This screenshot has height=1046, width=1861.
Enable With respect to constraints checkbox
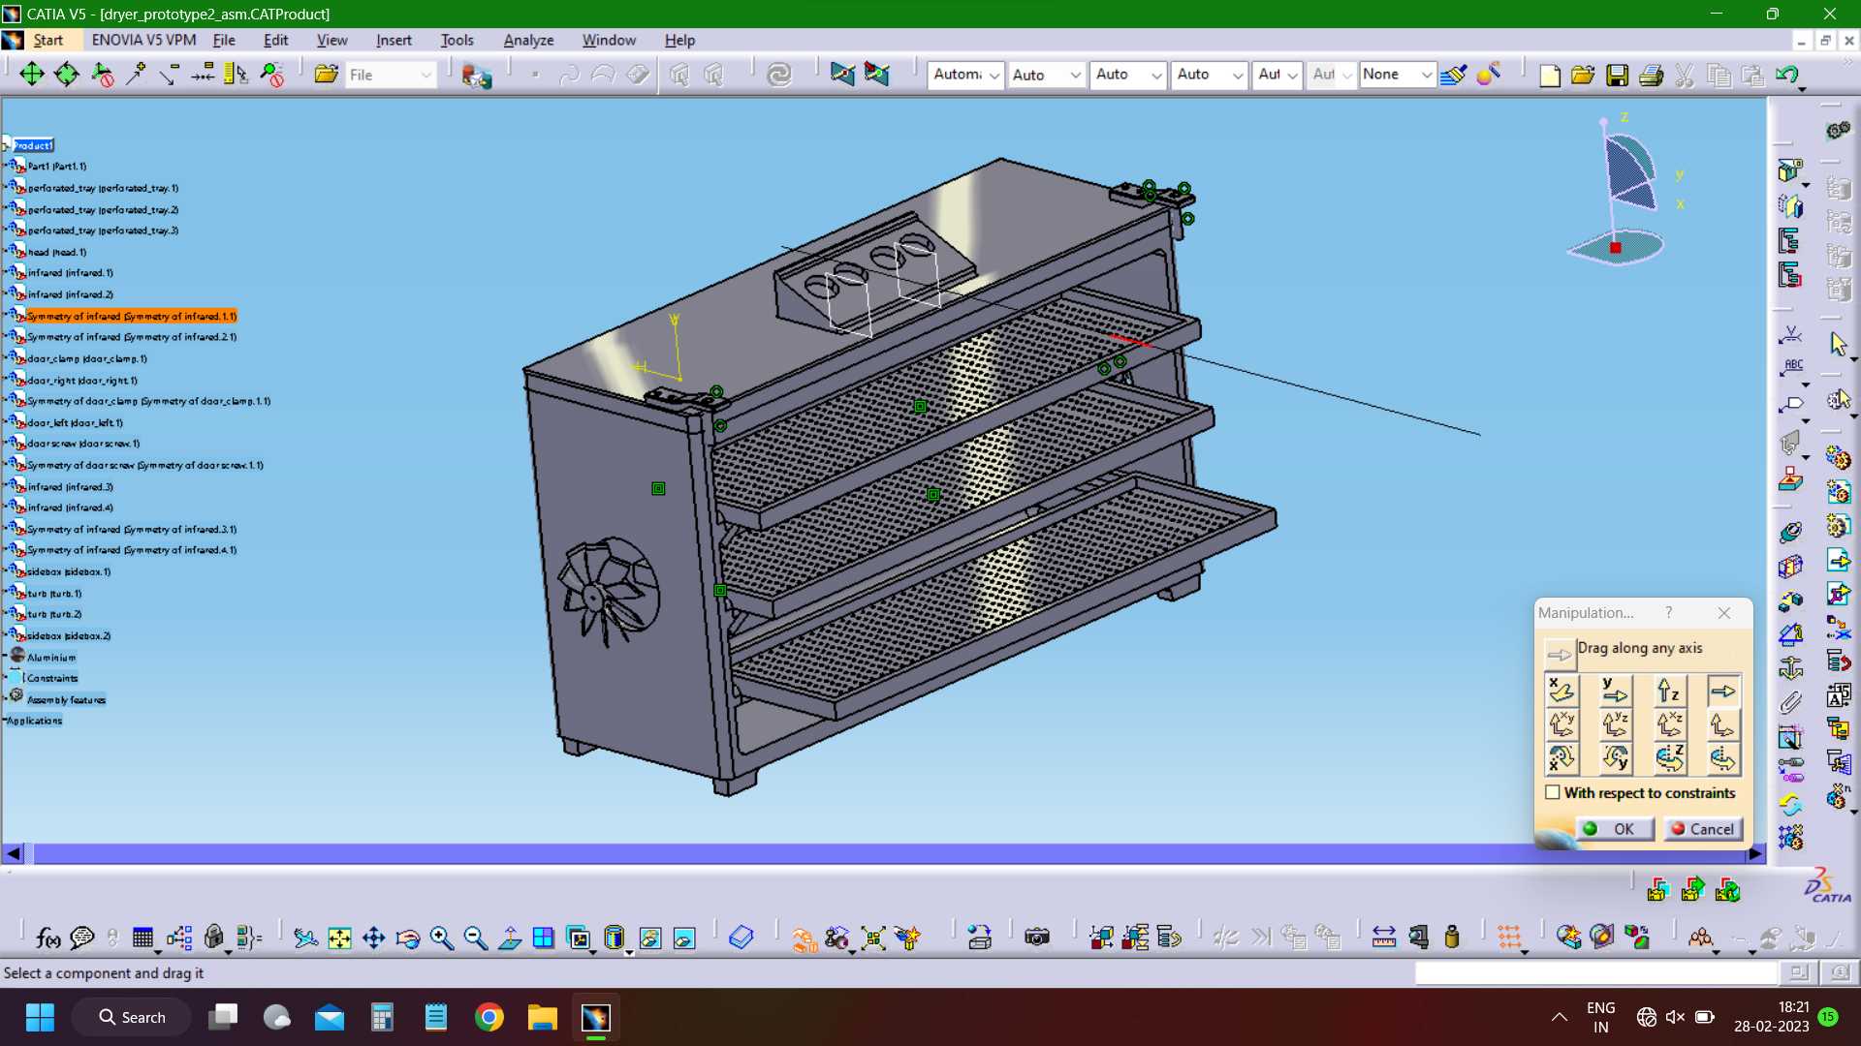pyautogui.click(x=1553, y=792)
